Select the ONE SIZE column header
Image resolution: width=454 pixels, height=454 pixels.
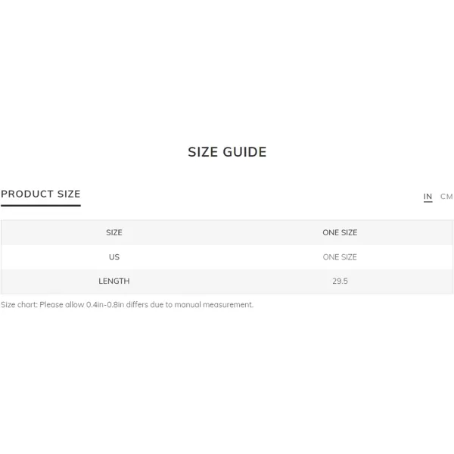click(x=340, y=232)
